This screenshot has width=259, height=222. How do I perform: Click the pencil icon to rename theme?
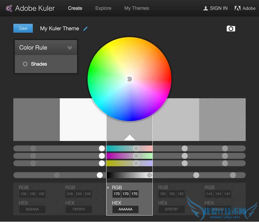tap(85, 29)
